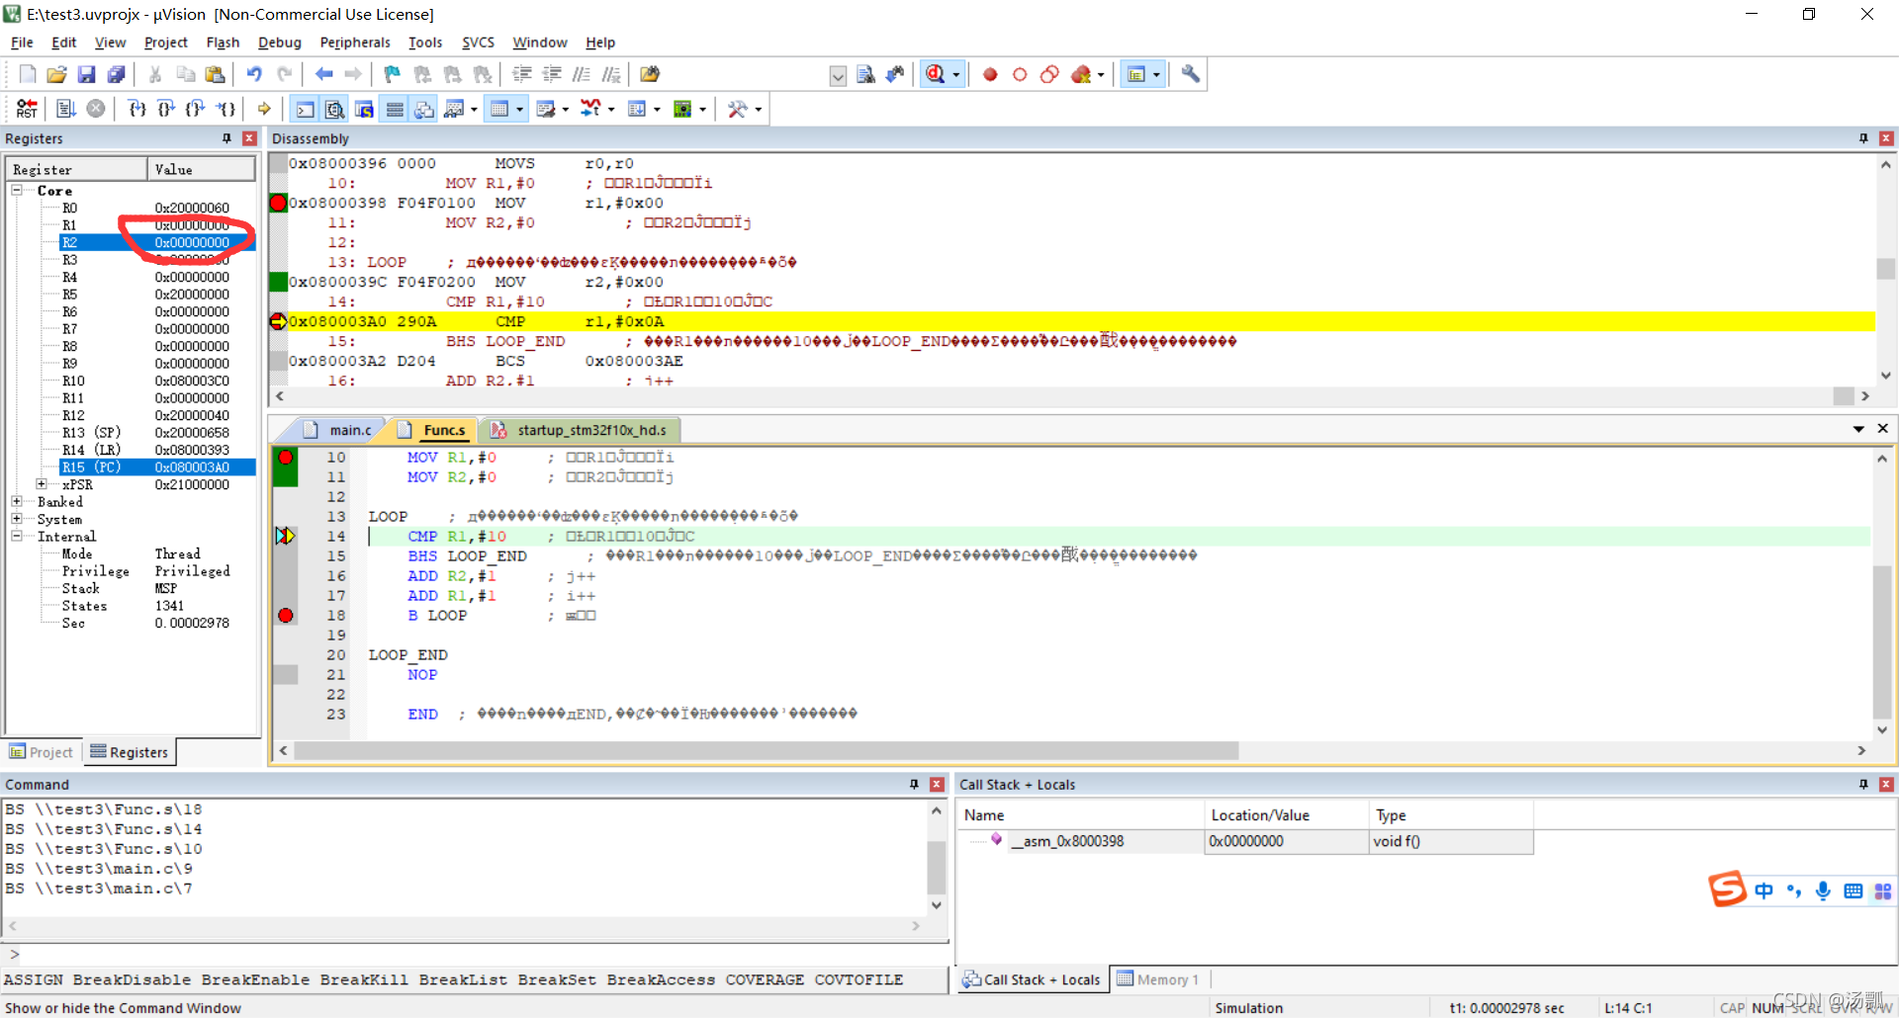Click the Indent Selection icon
Image resolution: width=1899 pixels, height=1018 pixels.
tap(521, 74)
